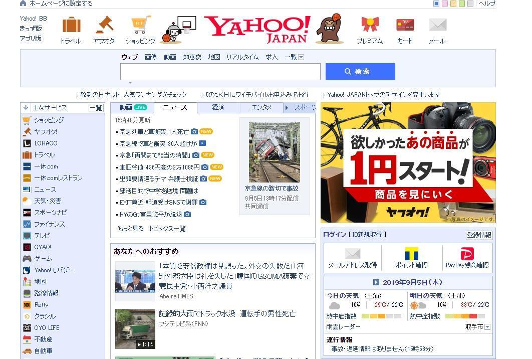The image size is (532, 359).
Task: Open the ログイン link
Action: 334,234
